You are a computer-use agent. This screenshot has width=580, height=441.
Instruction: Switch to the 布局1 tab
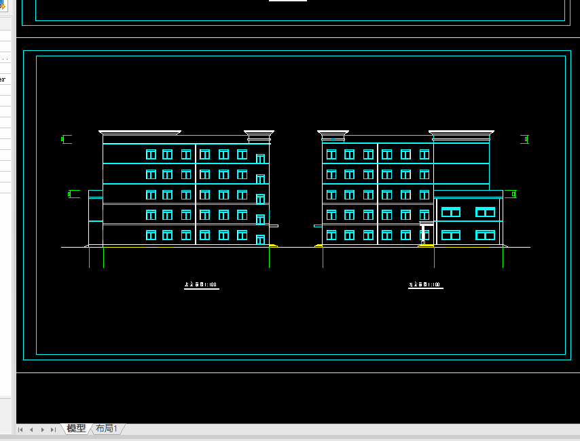tap(107, 428)
